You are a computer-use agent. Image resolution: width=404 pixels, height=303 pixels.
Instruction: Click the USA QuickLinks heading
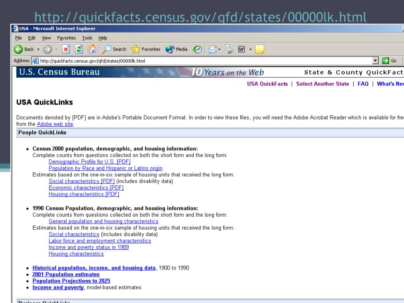pyautogui.click(x=45, y=102)
